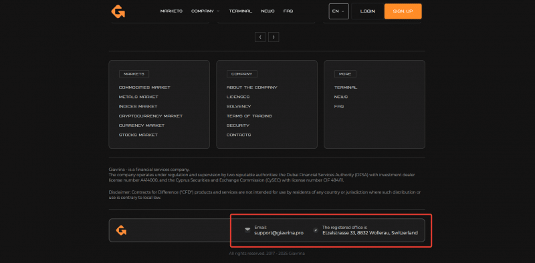535x263 pixels.
Task: Click the orange Sign Up button
Action: [403, 11]
